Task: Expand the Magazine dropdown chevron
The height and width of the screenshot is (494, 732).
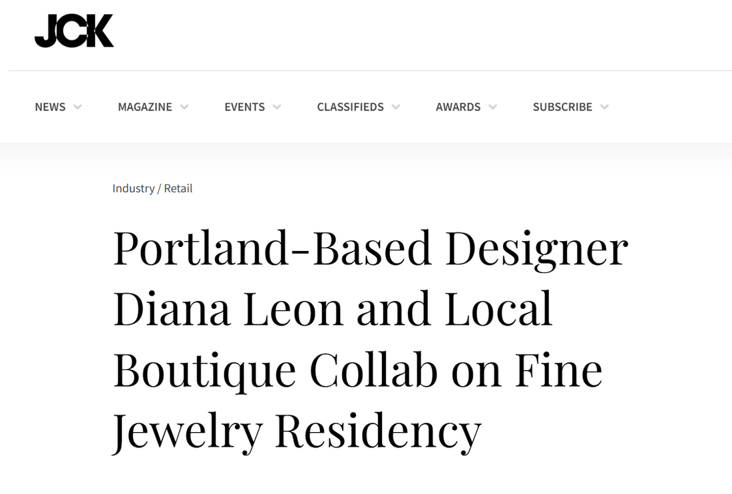Action: point(184,107)
